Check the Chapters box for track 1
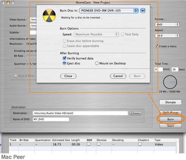 coord(140,144)
